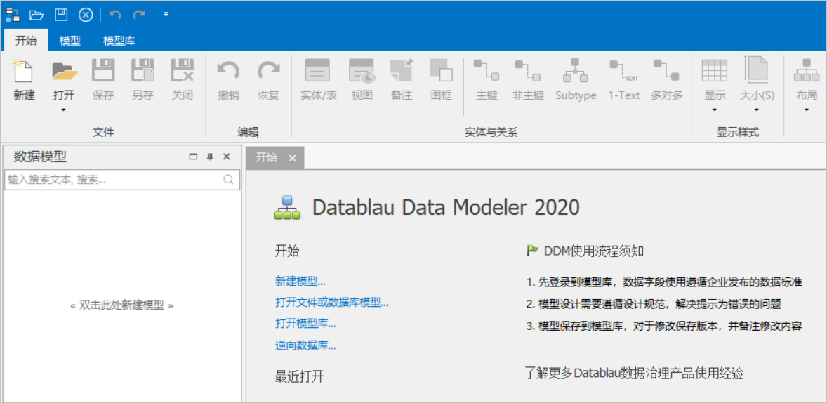Click the quick access circled X icon
827x403 pixels.
click(86, 14)
